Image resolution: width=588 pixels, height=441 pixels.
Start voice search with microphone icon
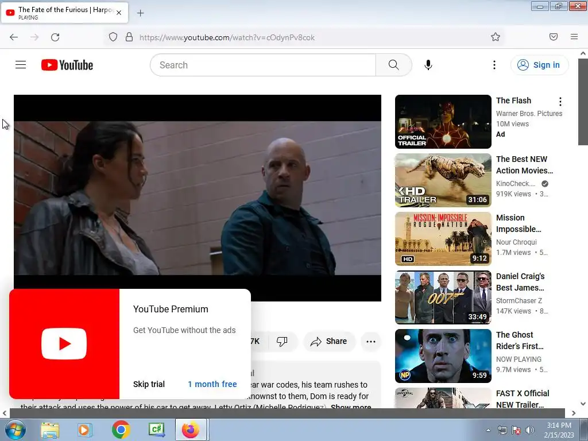coord(428,65)
